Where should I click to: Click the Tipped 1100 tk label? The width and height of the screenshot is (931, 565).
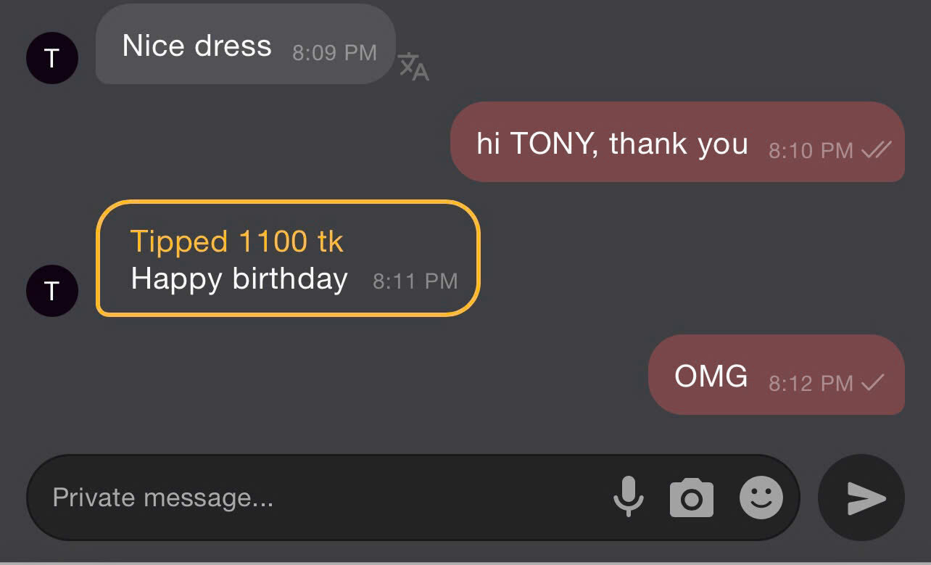coord(236,242)
